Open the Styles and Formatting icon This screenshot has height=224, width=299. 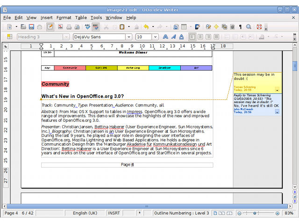(8, 37)
